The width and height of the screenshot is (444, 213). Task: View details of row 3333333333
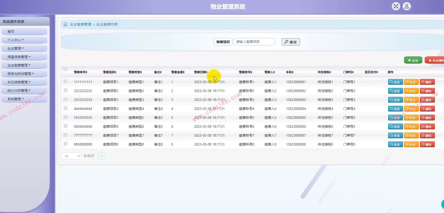click(395, 100)
